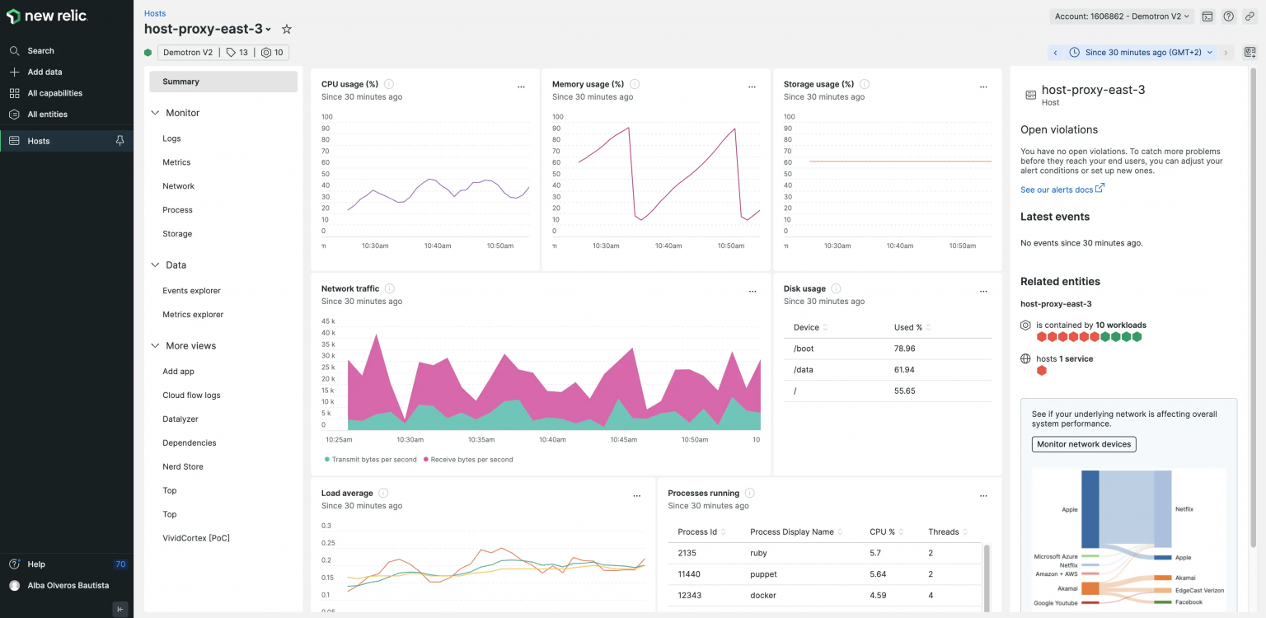Open the CPU usage chart options ellipsis
Viewport: 1266px width, 618px height.
pos(521,85)
